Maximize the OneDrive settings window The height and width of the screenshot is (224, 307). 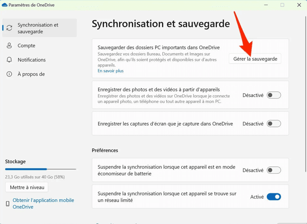[x=282, y=5]
